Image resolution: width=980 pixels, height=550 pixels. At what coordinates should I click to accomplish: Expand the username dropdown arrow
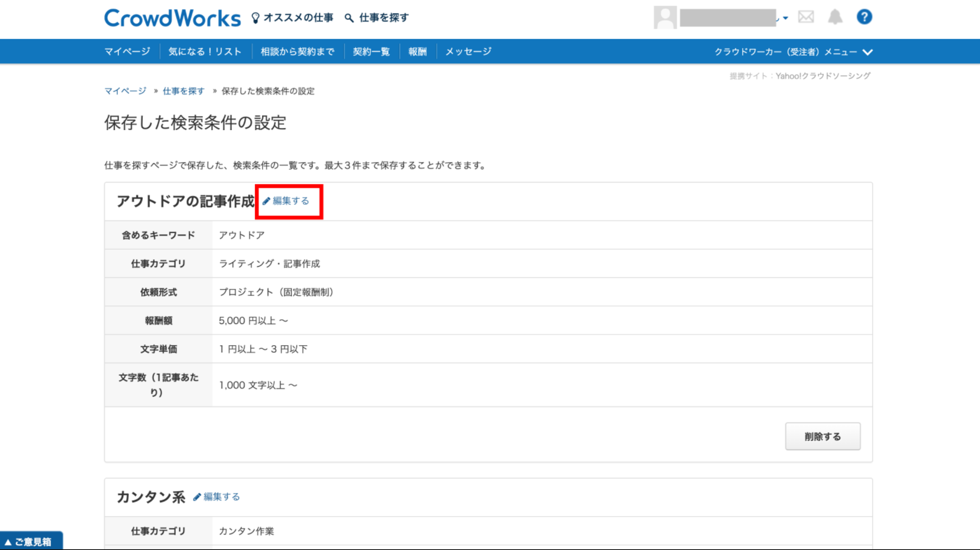click(x=786, y=18)
